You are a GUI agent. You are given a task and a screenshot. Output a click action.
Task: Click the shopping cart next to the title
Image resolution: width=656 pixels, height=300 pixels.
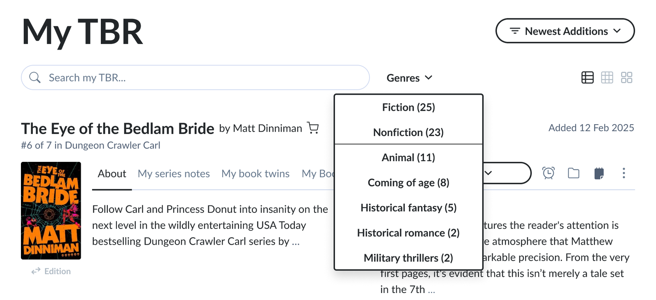click(x=313, y=128)
